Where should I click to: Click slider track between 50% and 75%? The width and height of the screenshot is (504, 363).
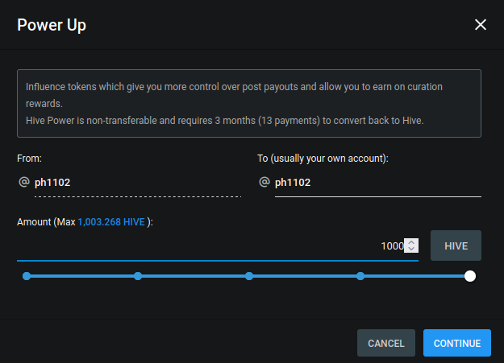point(305,276)
